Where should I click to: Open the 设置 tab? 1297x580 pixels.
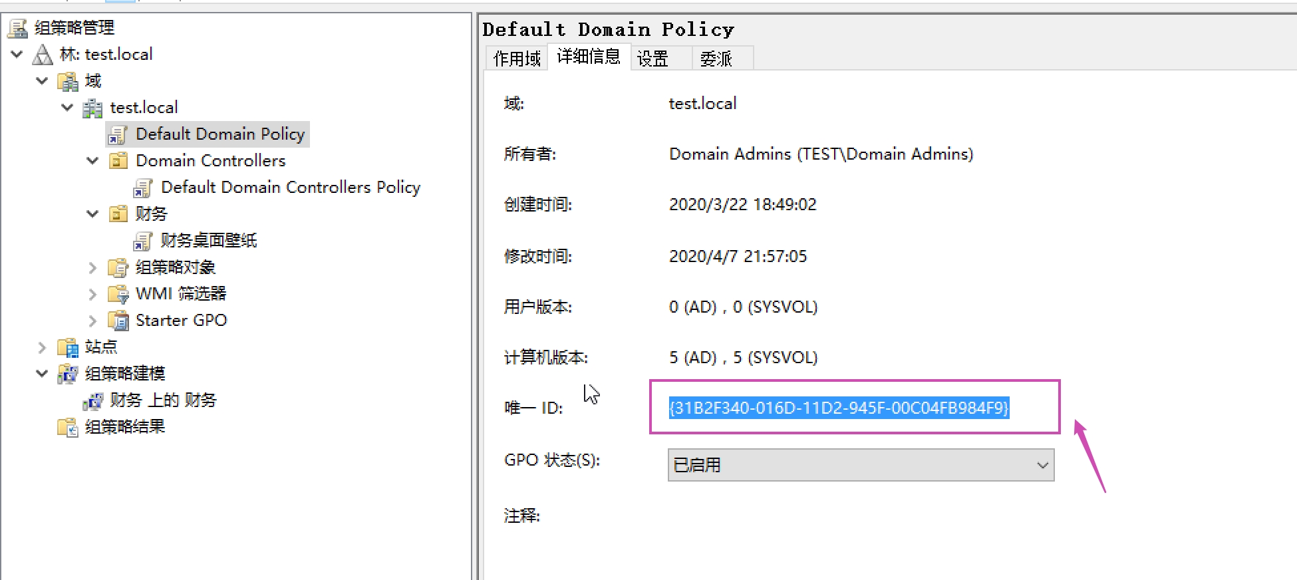point(652,59)
